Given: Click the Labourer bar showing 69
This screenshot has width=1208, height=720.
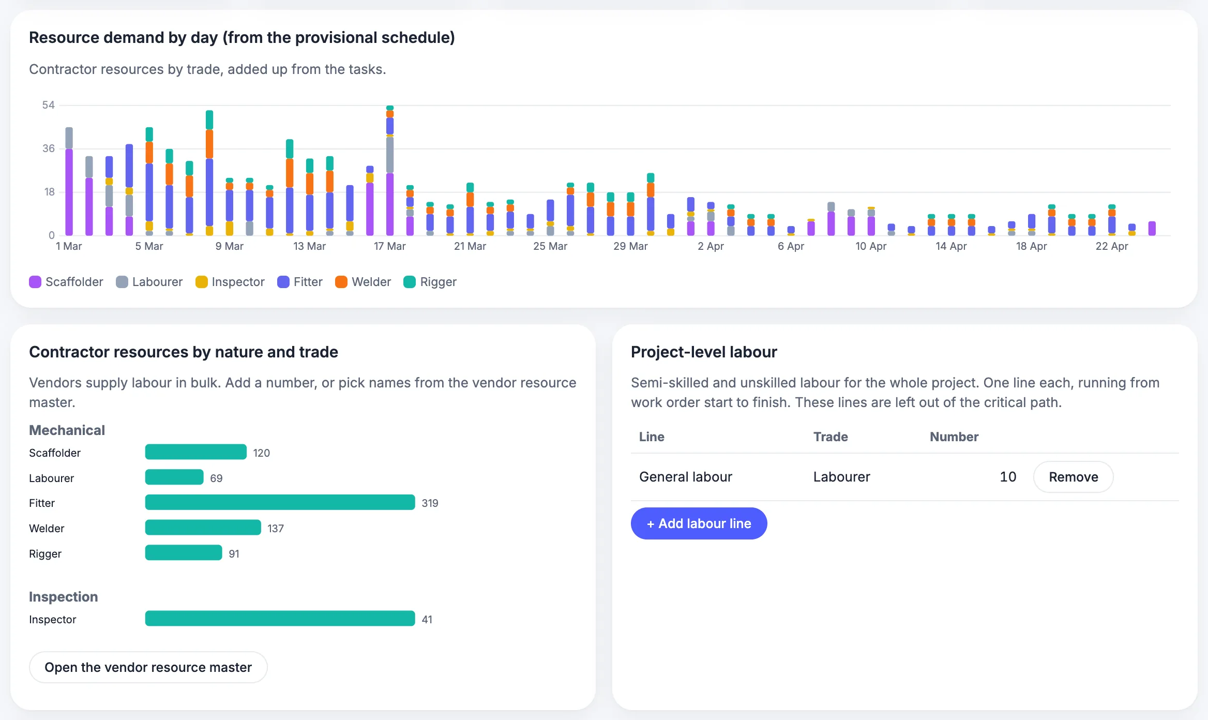Looking at the screenshot, I should [174, 477].
